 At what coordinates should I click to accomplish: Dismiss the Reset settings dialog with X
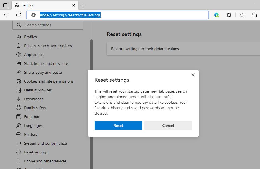click(x=193, y=75)
